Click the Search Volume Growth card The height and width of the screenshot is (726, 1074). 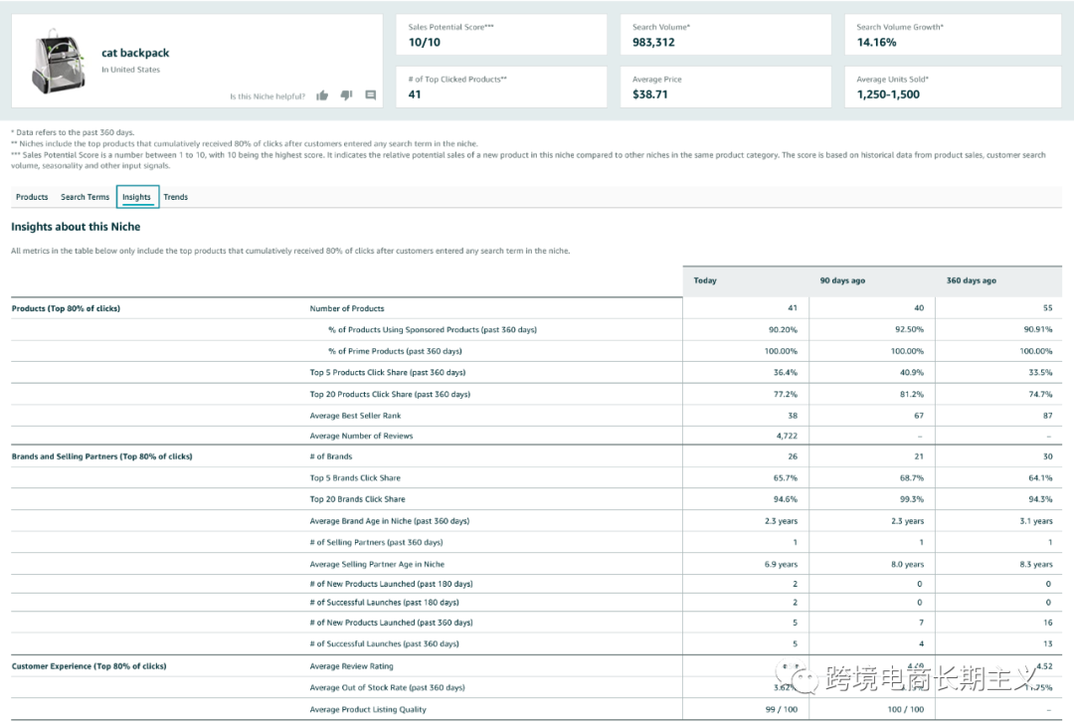tap(952, 35)
